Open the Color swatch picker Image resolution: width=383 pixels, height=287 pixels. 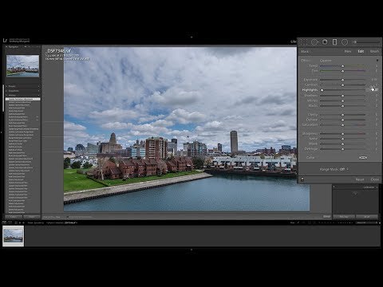pos(363,158)
